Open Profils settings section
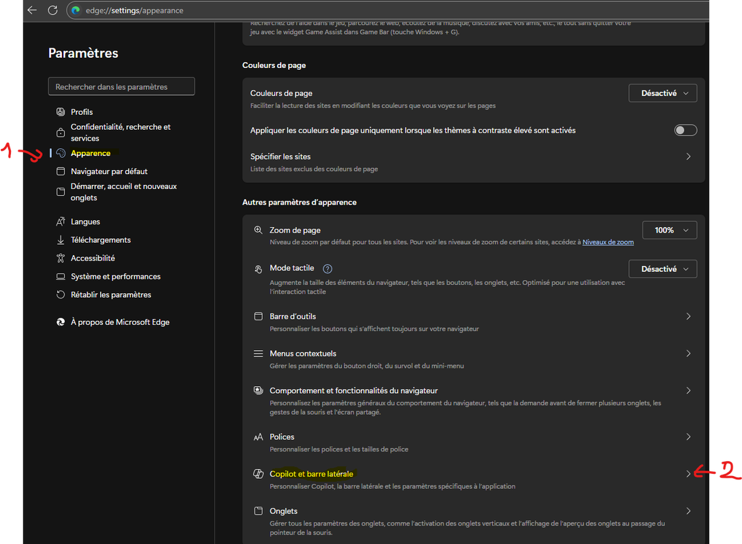The height and width of the screenshot is (544, 742). pyautogui.click(x=82, y=112)
